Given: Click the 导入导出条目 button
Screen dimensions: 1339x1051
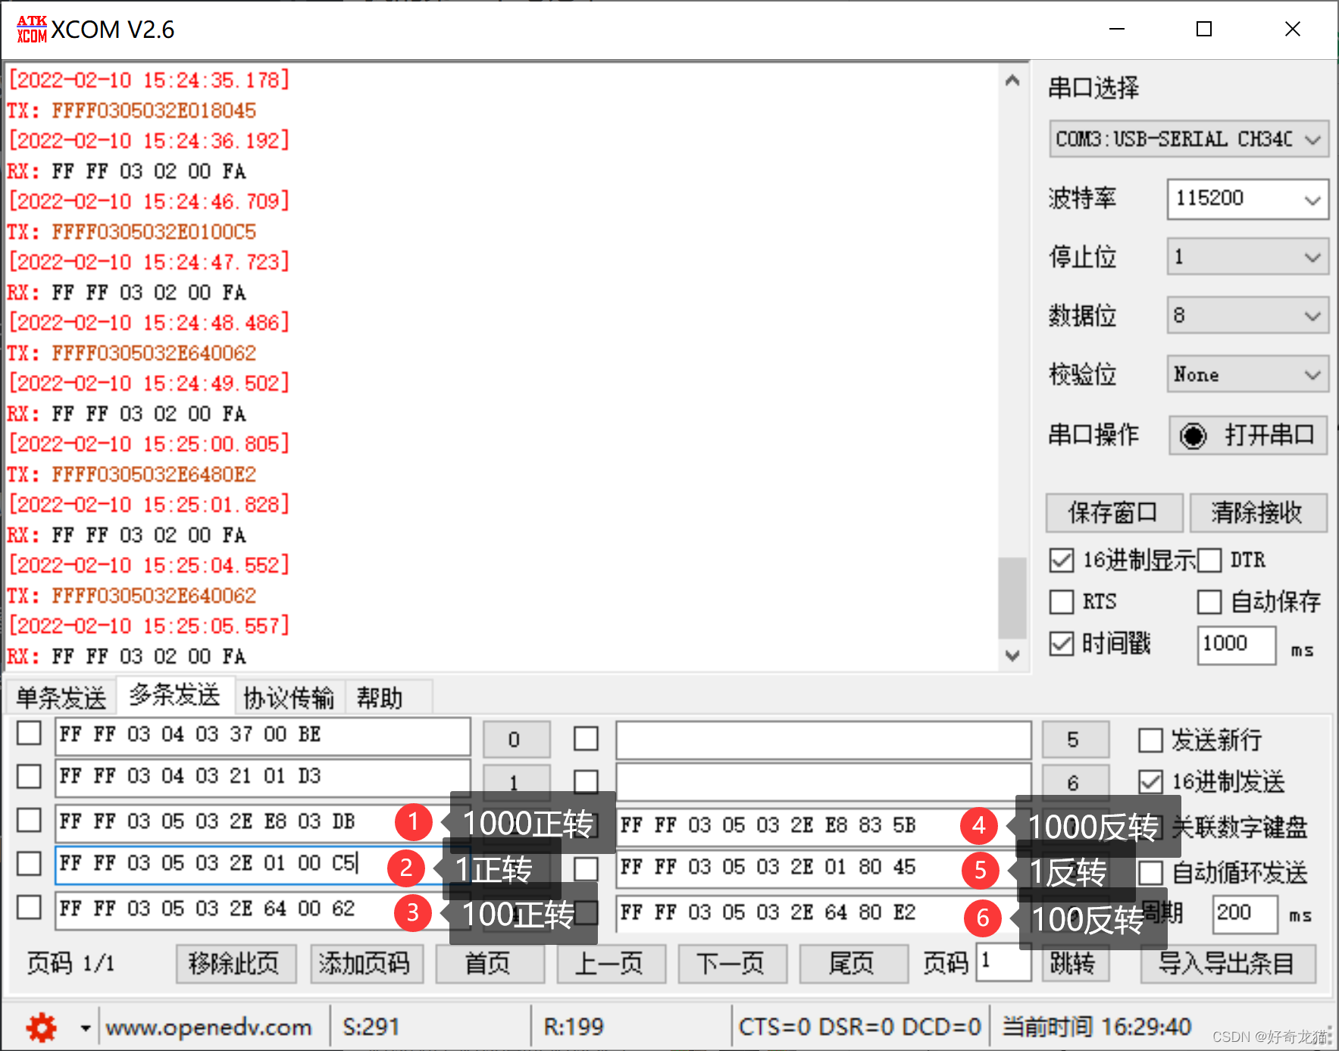Looking at the screenshot, I should coord(1228,964).
